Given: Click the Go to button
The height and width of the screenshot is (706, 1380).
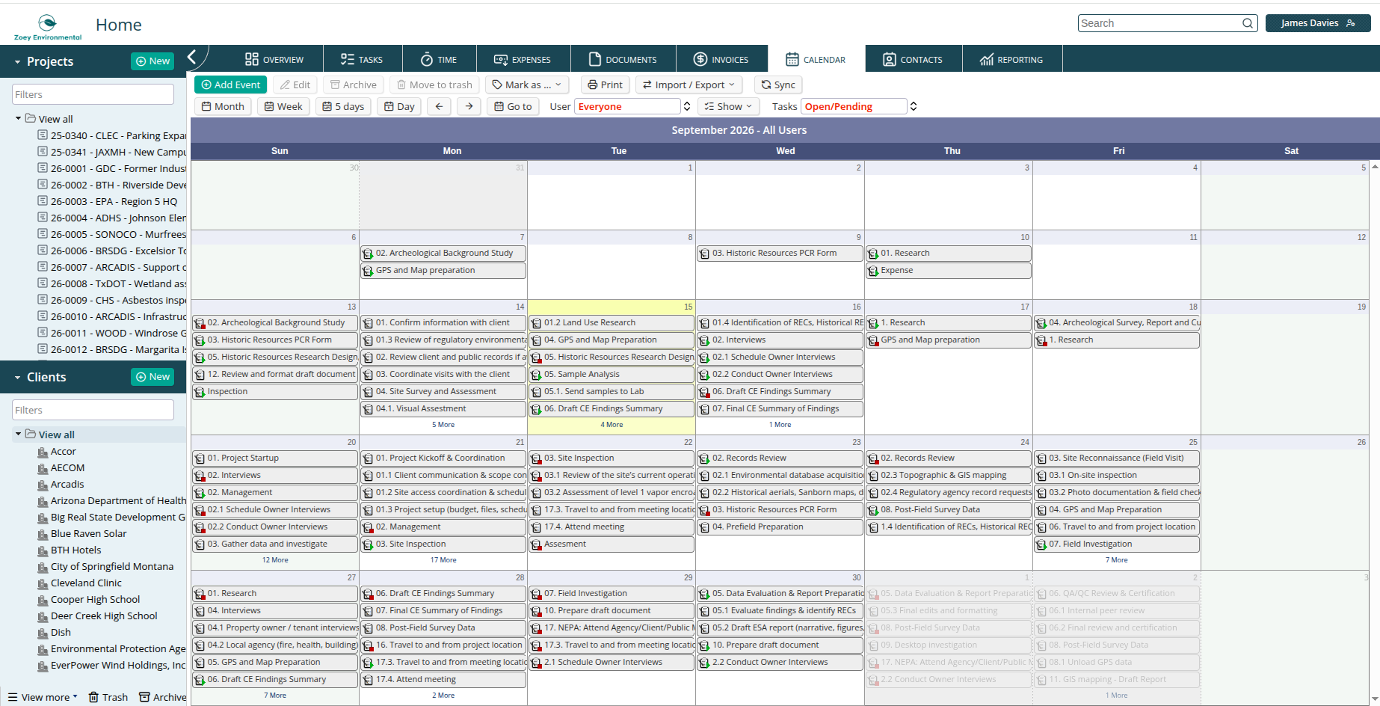Looking at the screenshot, I should tap(513, 106).
